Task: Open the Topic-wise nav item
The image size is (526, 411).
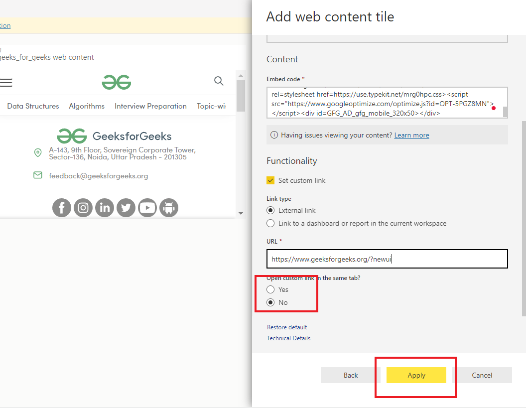Action: 211,106
